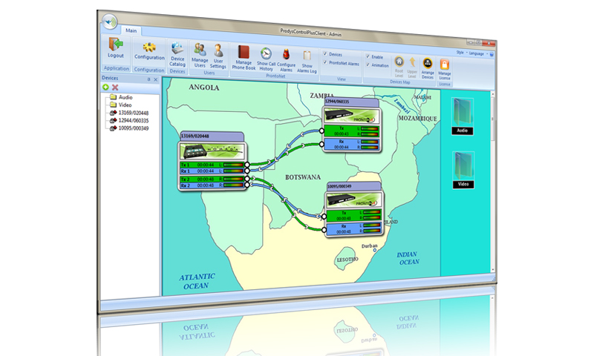
Task: Switch to the Main ribbon tab
Action: [x=132, y=31]
